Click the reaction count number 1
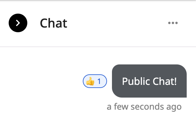The image size is (196, 127). (x=99, y=81)
